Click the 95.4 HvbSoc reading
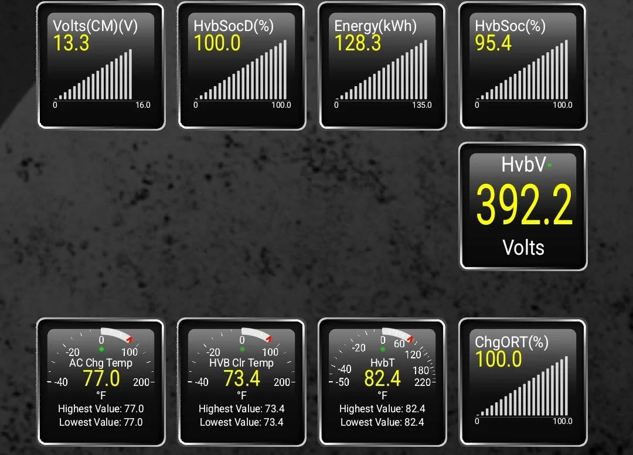This screenshot has width=633, height=455. [494, 43]
